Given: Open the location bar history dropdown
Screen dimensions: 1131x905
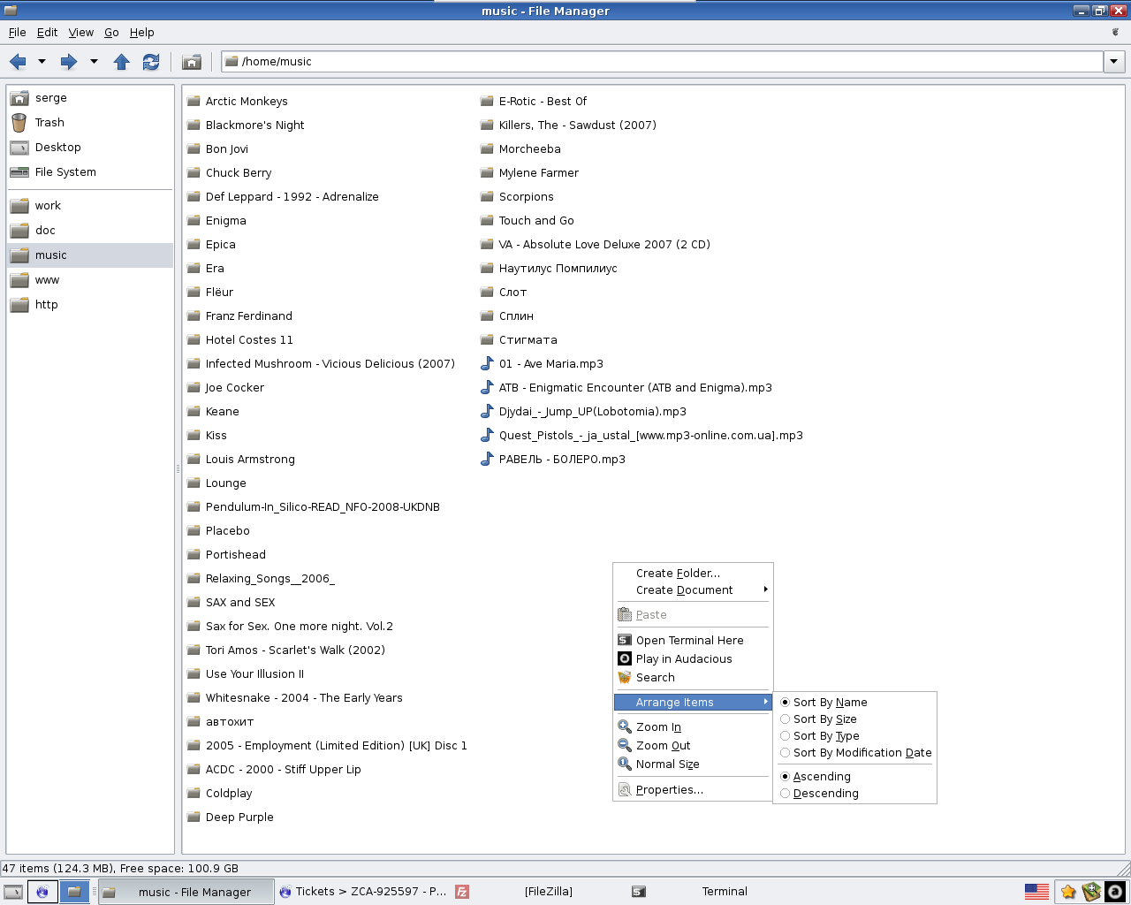Looking at the screenshot, I should (x=1114, y=62).
